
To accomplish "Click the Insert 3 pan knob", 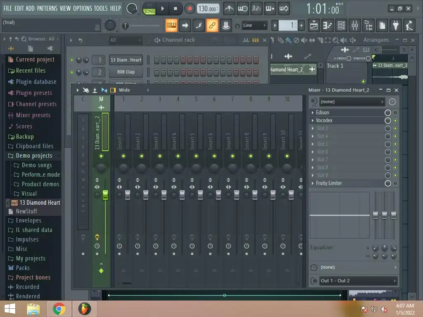I will [160, 168].
